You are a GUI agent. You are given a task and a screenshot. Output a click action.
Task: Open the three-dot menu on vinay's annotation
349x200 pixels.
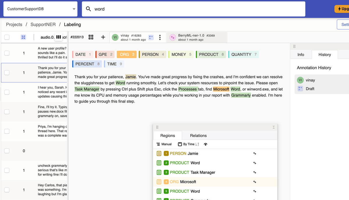point(160,37)
